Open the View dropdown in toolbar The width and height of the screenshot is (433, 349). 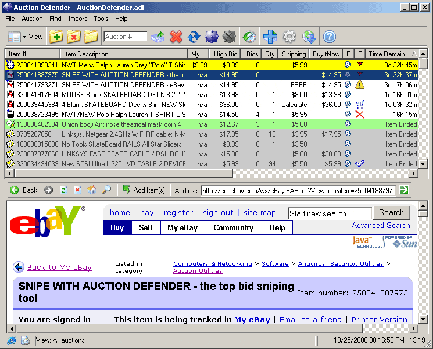(x=25, y=37)
